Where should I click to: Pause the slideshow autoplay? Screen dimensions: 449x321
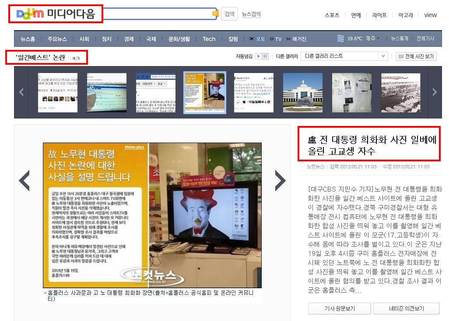(x=265, y=56)
